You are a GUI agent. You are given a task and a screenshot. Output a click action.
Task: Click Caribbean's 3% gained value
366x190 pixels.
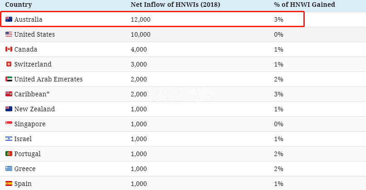(278, 94)
